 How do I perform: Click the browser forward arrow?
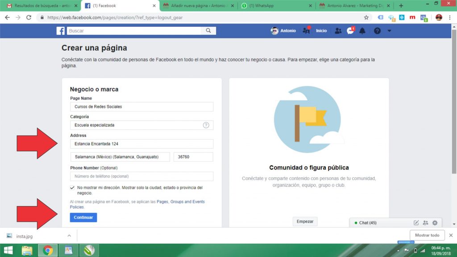click(x=18, y=17)
